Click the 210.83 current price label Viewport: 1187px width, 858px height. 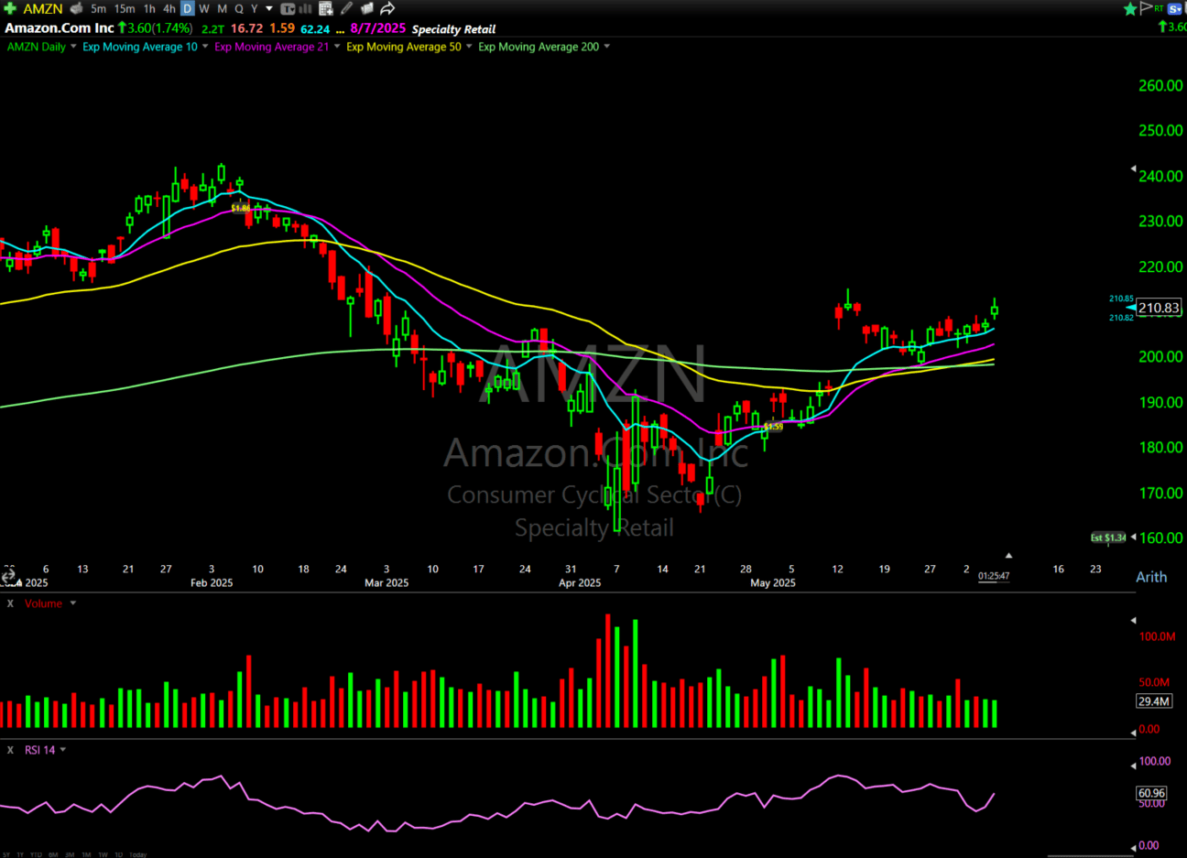1160,308
